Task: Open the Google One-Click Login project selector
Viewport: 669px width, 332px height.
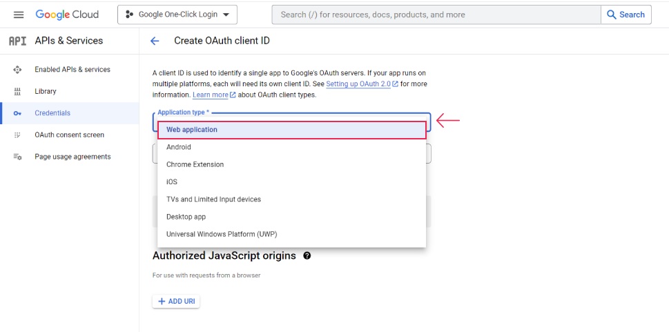Action: tap(177, 14)
